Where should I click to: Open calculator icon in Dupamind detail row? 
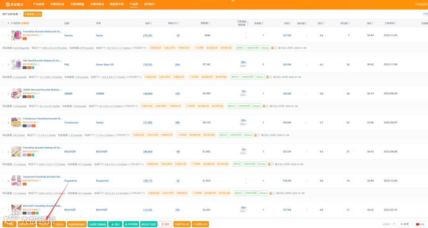(x=271, y=193)
